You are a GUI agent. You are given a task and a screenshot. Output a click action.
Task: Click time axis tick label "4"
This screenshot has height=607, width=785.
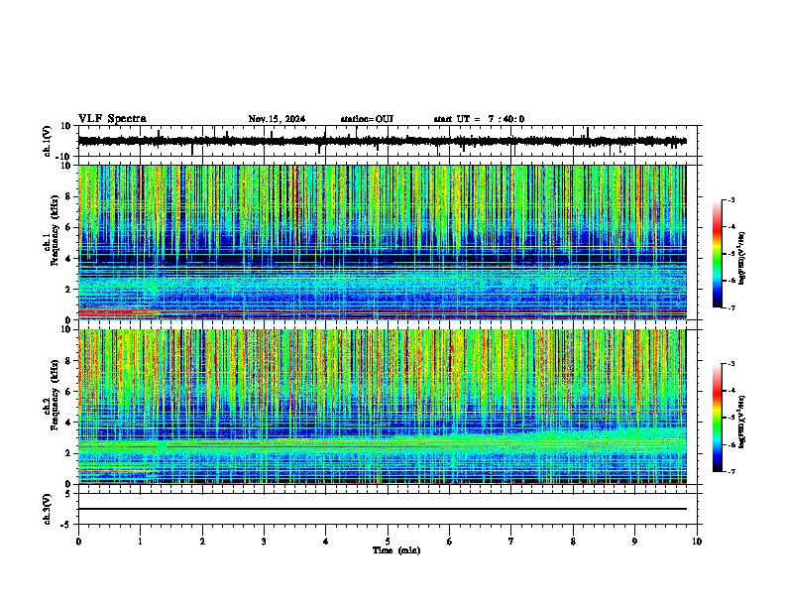tap(326, 542)
